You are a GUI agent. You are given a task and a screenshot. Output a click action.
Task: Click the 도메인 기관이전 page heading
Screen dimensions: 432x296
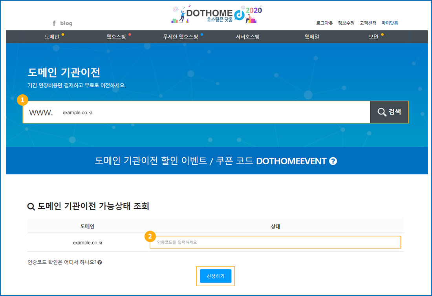64,72
